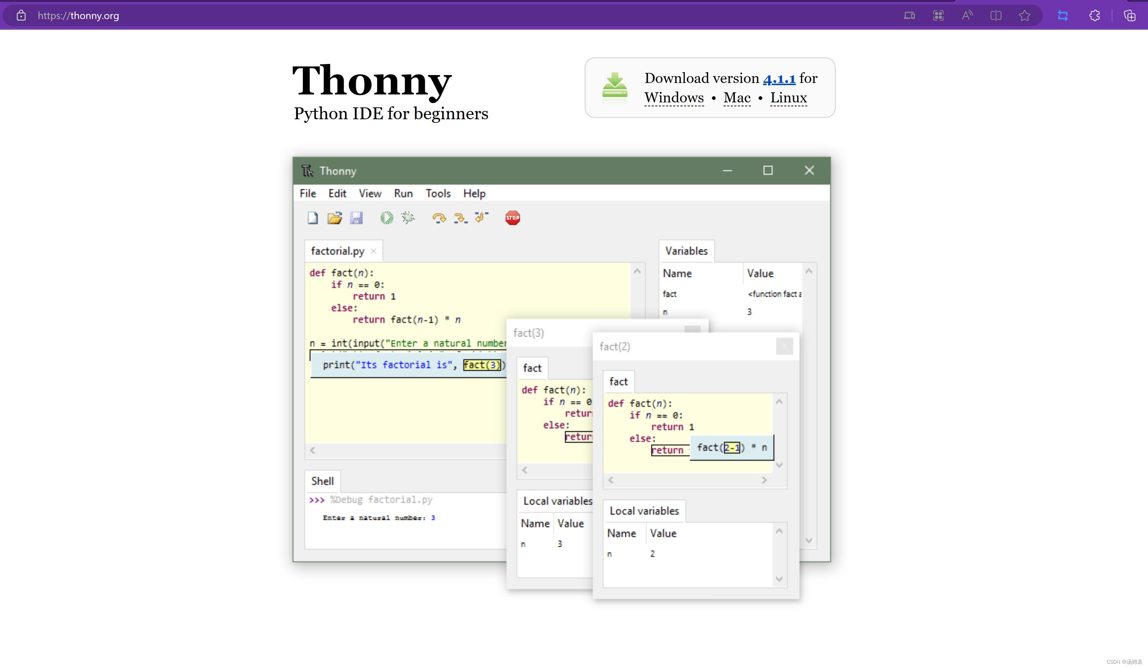Click the Thonny logo icon in title bar

308,171
